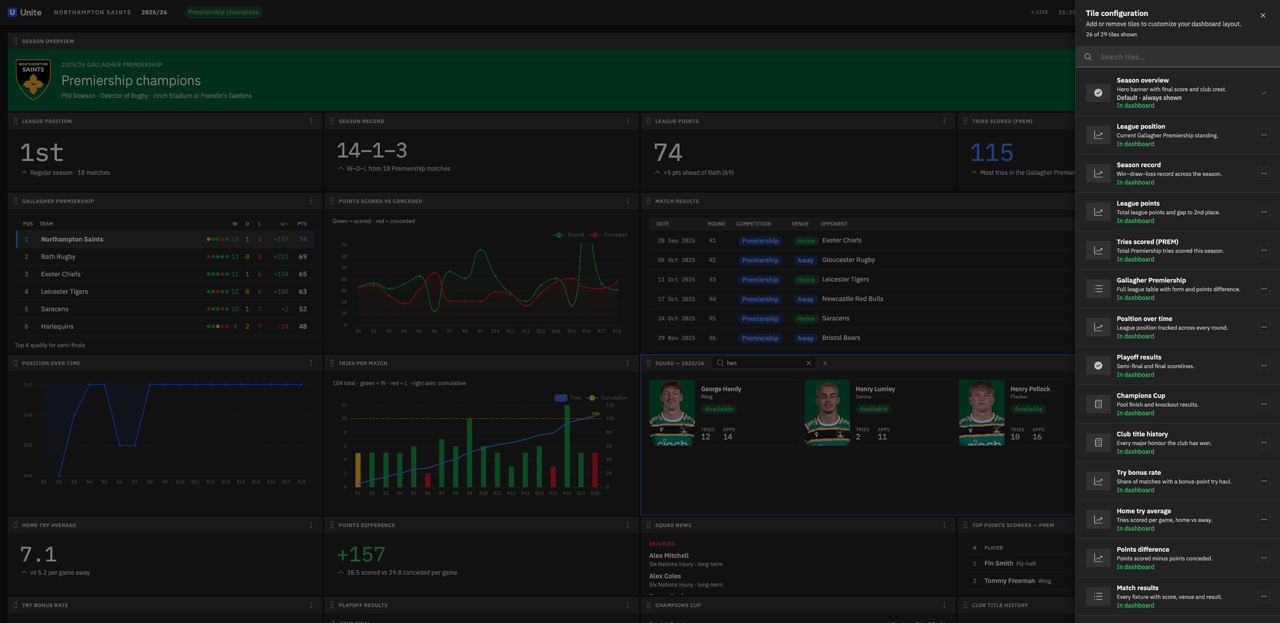Open Gallagher Premiership tile options menu
Image resolution: width=1280 pixels, height=623 pixels.
(x=311, y=201)
